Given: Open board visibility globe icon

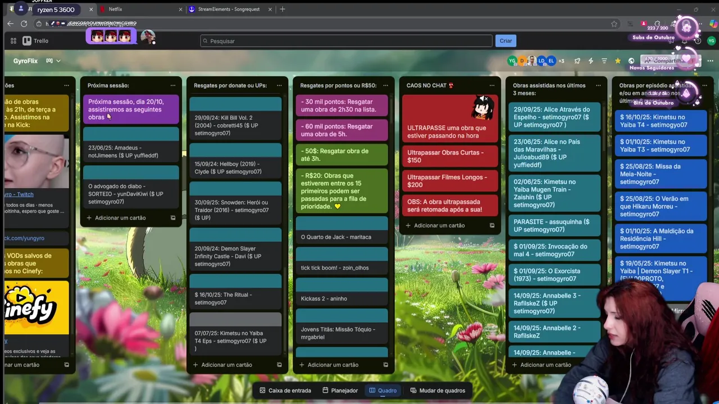Looking at the screenshot, I should pyautogui.click(x=631, y=61).
